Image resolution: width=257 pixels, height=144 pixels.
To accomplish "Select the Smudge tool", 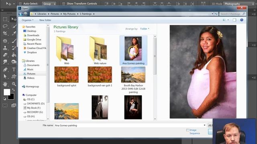I will pyautogui.click(x=5, y=62).
